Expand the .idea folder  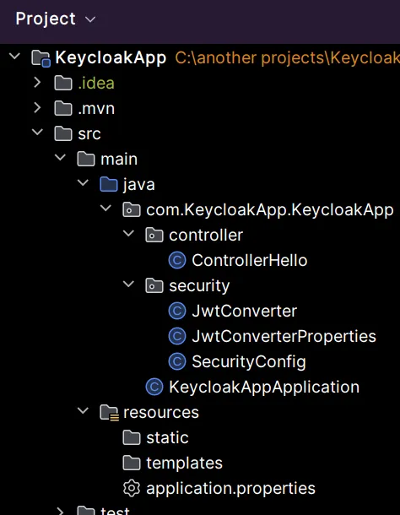(x=37, y=83)
